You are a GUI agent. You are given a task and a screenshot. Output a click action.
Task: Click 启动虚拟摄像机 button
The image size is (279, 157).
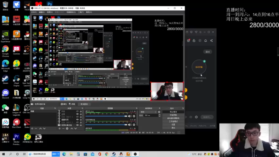tap(173, 118)
